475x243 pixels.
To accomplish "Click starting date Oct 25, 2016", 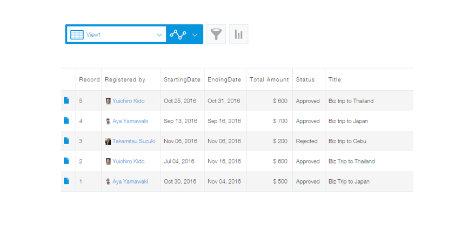I will 180,101.
